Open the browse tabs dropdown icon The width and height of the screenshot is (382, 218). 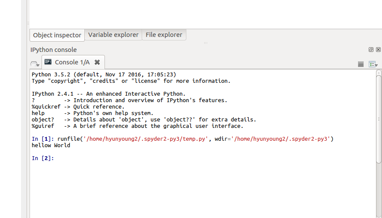pos(35,64)
